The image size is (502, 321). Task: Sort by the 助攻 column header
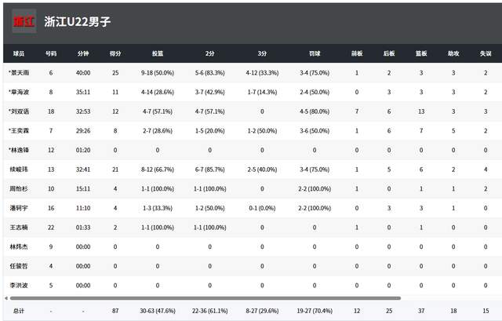[x=453, y=53]
